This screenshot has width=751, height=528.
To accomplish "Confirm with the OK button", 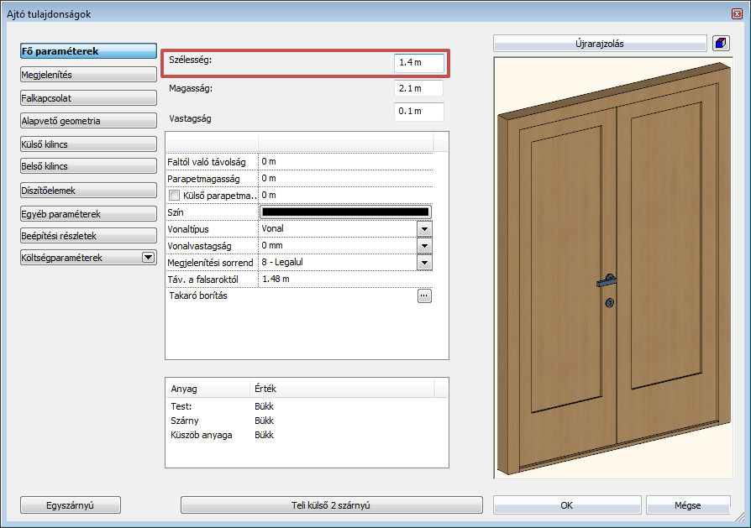I will [x=567, y=505].
